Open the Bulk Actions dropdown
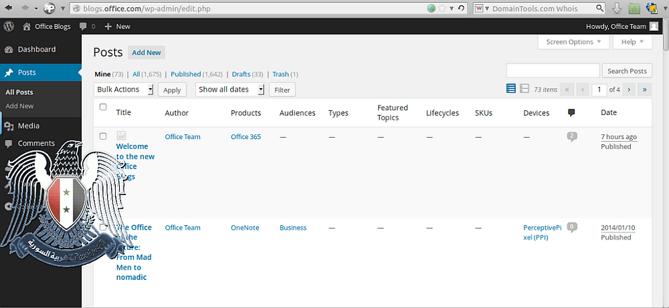669x308 pixels. point(124,90)
